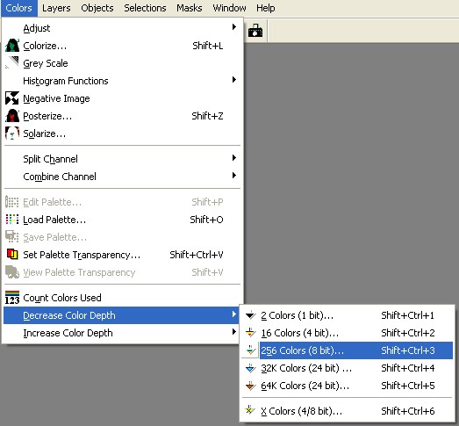Open the Masks menu
The height and width of the screenshot is (426, 459).
pos(189,8)
